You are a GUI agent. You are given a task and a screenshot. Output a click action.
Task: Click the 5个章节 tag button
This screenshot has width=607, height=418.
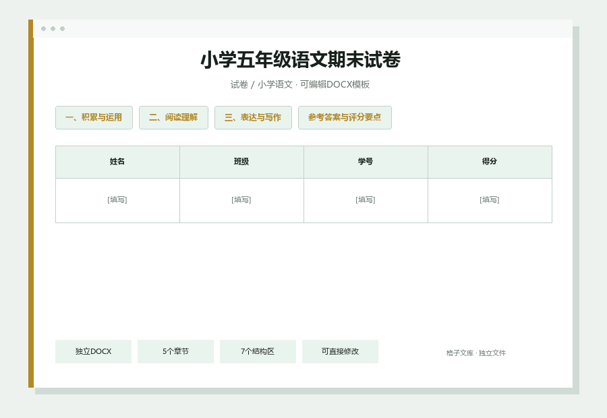pyautogui.click(x=176, y=351)
